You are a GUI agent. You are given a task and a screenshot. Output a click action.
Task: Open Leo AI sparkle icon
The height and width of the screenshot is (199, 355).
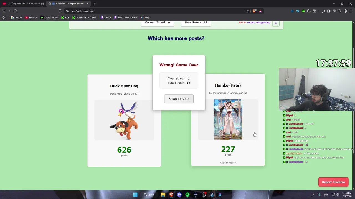340,11
